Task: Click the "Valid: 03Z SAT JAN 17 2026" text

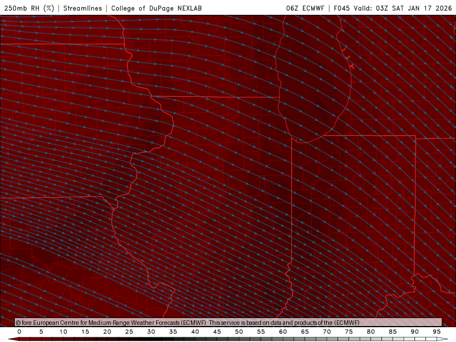Action: click(402, 8)
